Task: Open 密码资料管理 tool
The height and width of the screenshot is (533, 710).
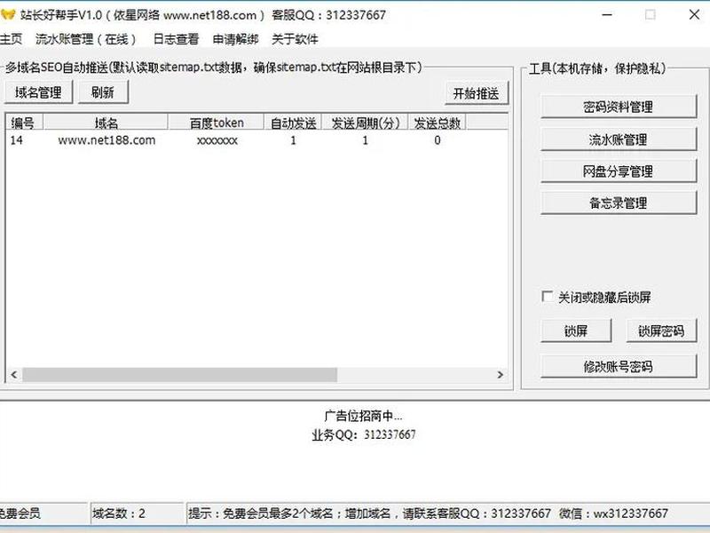Action: click(x=618, y=107)
